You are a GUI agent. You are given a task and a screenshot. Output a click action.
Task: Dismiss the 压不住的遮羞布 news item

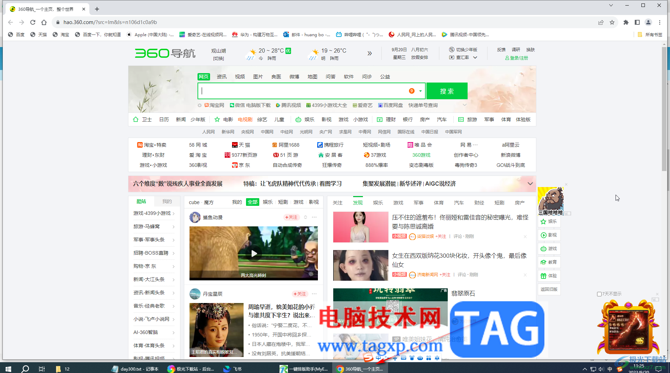pyautogui.click(x=525, y=236)
